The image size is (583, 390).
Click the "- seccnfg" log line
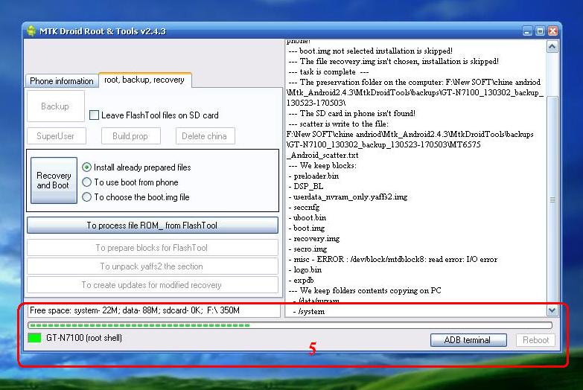(304, 207)
